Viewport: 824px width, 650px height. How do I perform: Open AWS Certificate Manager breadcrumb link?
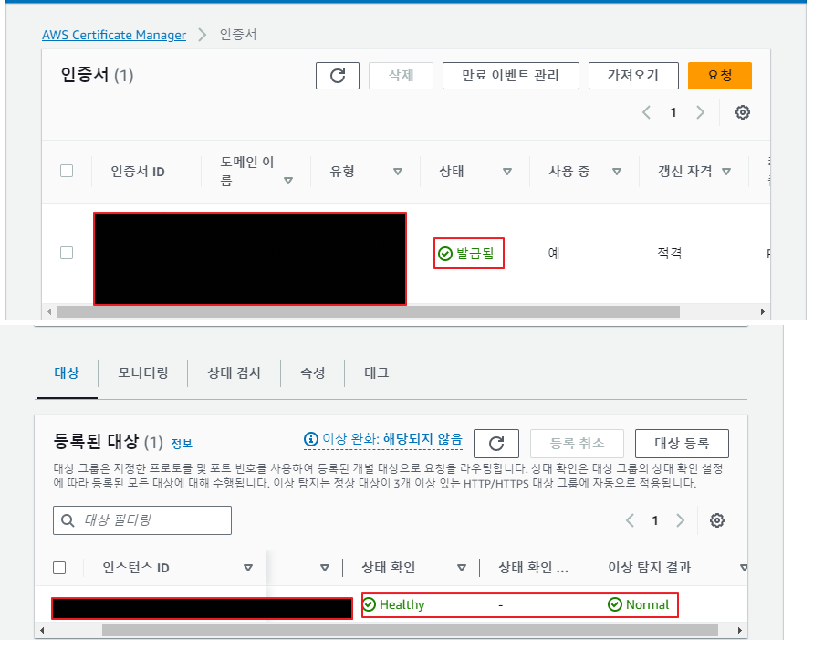click(114, 35)
